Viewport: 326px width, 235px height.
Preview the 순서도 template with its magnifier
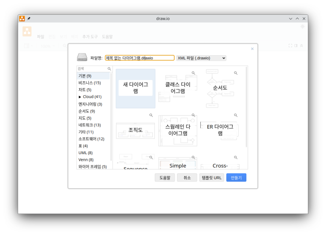[x=236, y=73]
